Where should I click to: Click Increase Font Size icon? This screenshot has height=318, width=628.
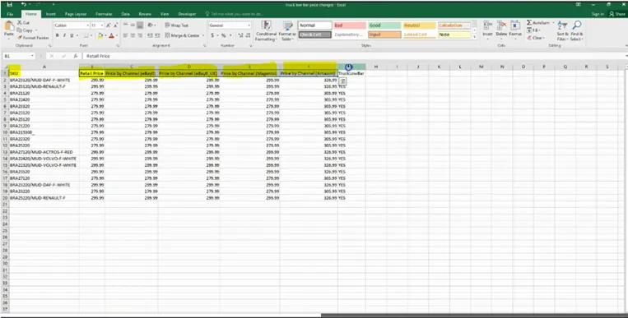pos(108,25)
